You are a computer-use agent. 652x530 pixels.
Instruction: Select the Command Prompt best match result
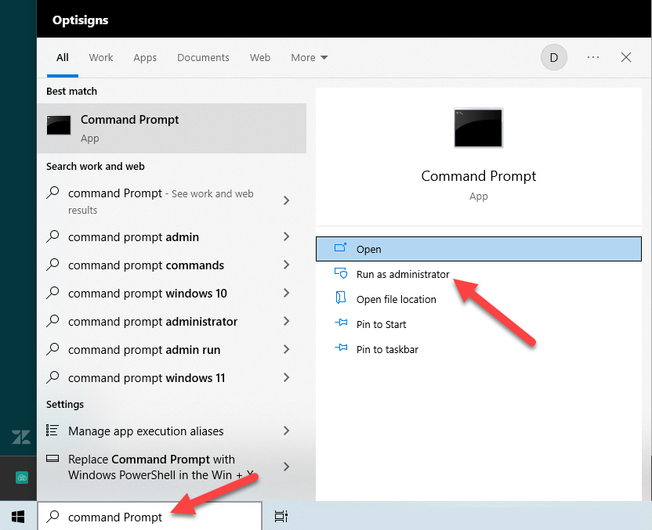tap(172, 128)
